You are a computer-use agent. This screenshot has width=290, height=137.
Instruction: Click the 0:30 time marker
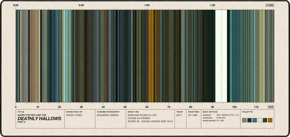click(x=81, y=5)
